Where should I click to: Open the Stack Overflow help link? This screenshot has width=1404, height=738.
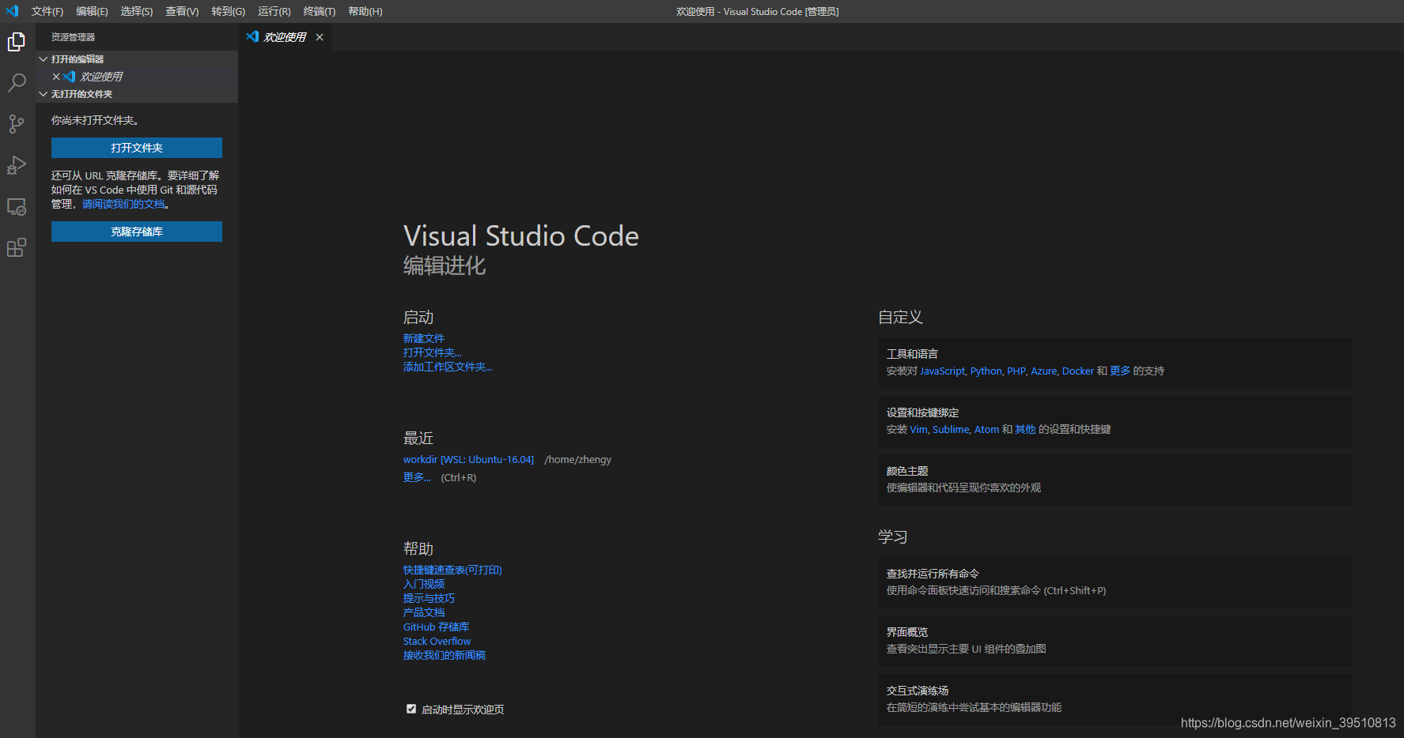click(436, 640)
